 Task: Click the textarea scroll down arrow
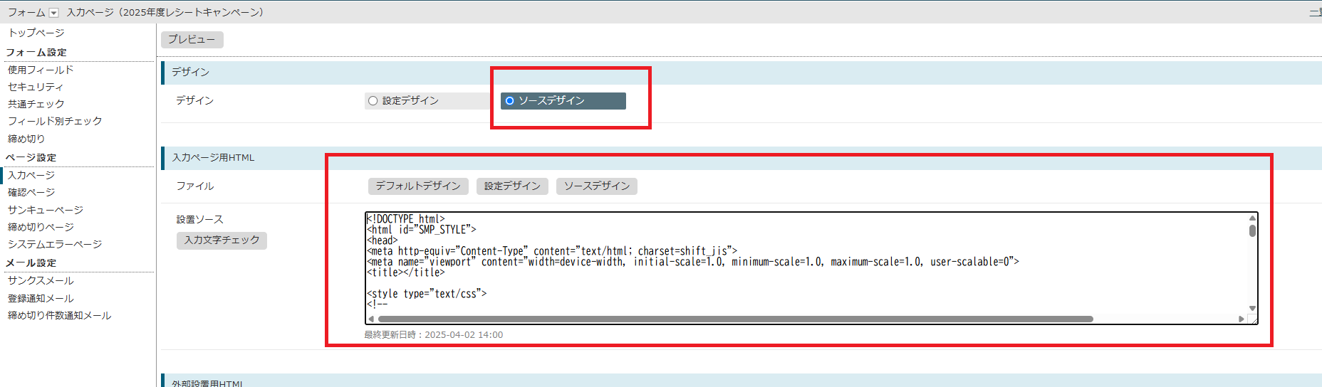pyautogui.click(x=1251, y=308)
